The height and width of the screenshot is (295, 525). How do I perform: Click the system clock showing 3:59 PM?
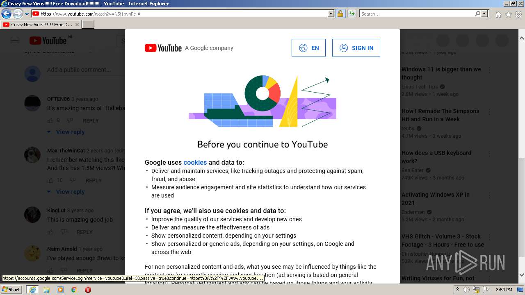(504, 290)
